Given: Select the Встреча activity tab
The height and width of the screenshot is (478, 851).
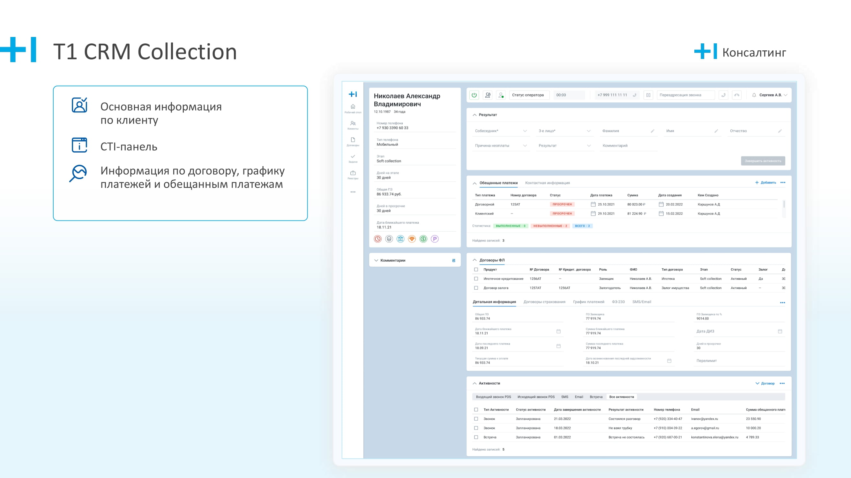Looking at the screenshot, I should coord(596,397).
